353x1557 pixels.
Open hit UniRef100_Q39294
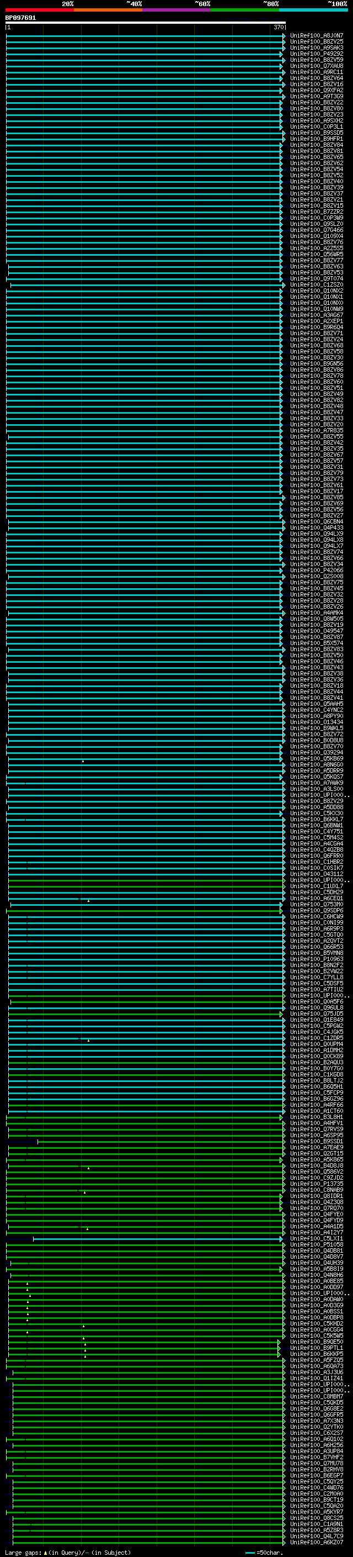pos(316,752)
